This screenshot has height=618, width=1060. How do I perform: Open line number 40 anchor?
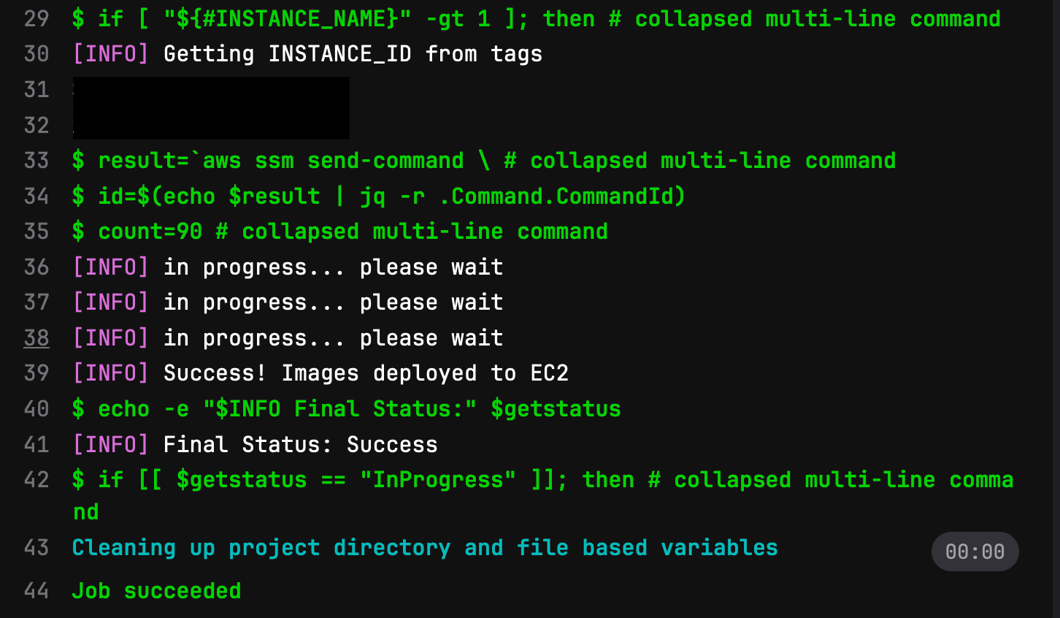[x=37, y=409]
